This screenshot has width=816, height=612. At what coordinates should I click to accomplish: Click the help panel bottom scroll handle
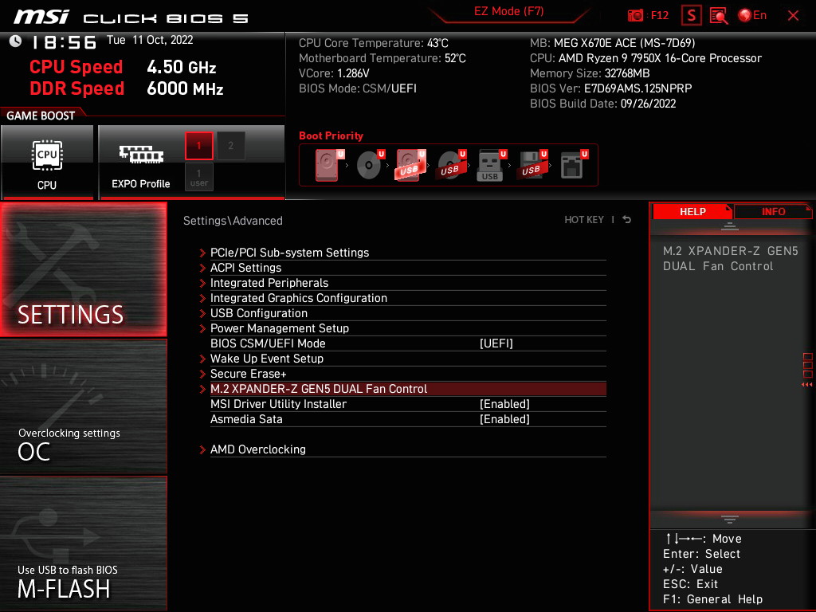(x=730, y=520)
